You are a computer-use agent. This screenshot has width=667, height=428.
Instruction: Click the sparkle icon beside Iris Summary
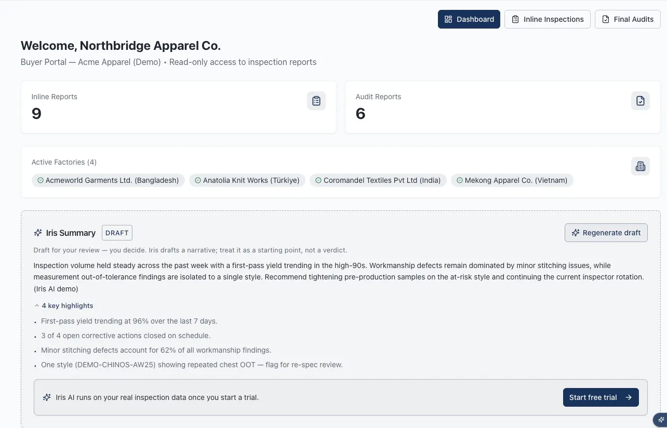click(x=38, y=233)
